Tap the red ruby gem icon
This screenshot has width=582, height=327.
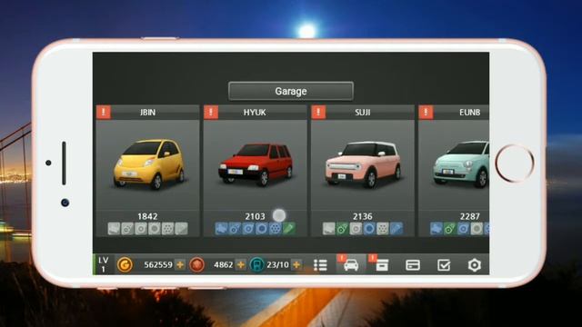point(196,264)
